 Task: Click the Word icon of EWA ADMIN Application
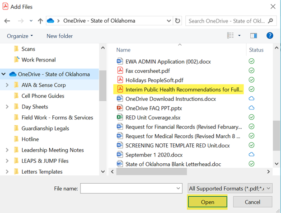120,61
